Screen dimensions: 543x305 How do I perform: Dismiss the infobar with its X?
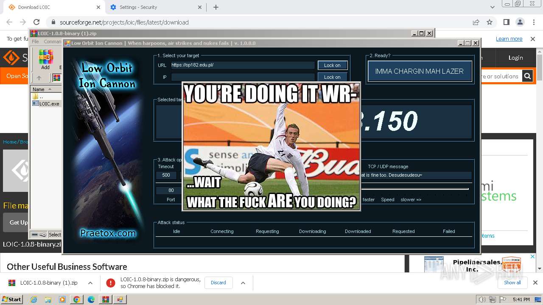point(533,39)
